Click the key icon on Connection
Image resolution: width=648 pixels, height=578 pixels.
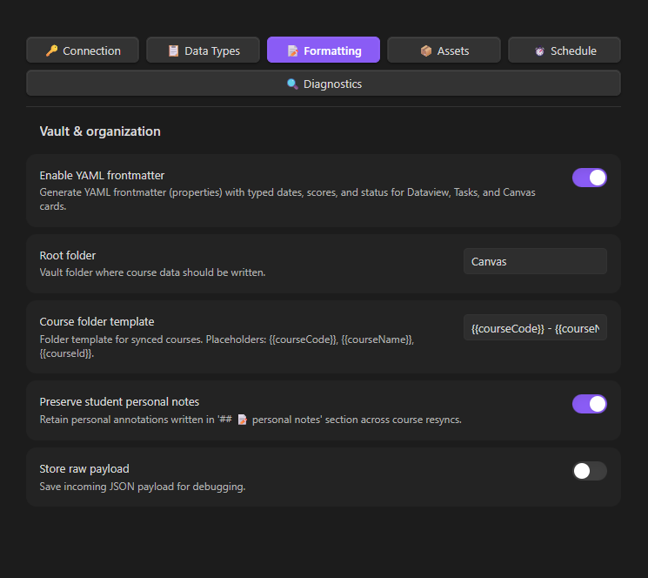click(51, 50)
